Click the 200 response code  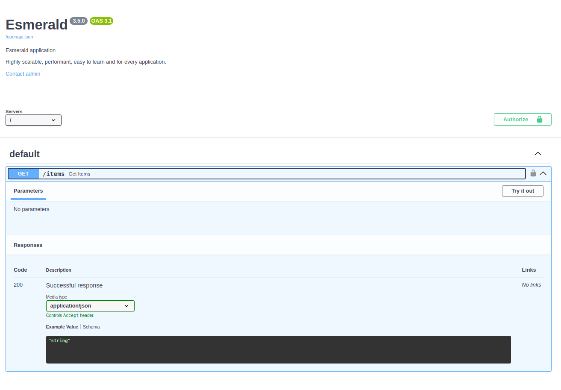(x=18, y=285)
